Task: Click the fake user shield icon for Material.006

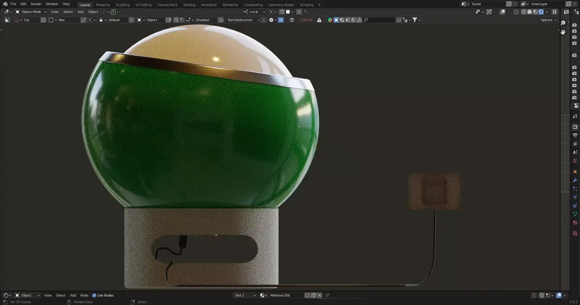Action: pos(307,295)
